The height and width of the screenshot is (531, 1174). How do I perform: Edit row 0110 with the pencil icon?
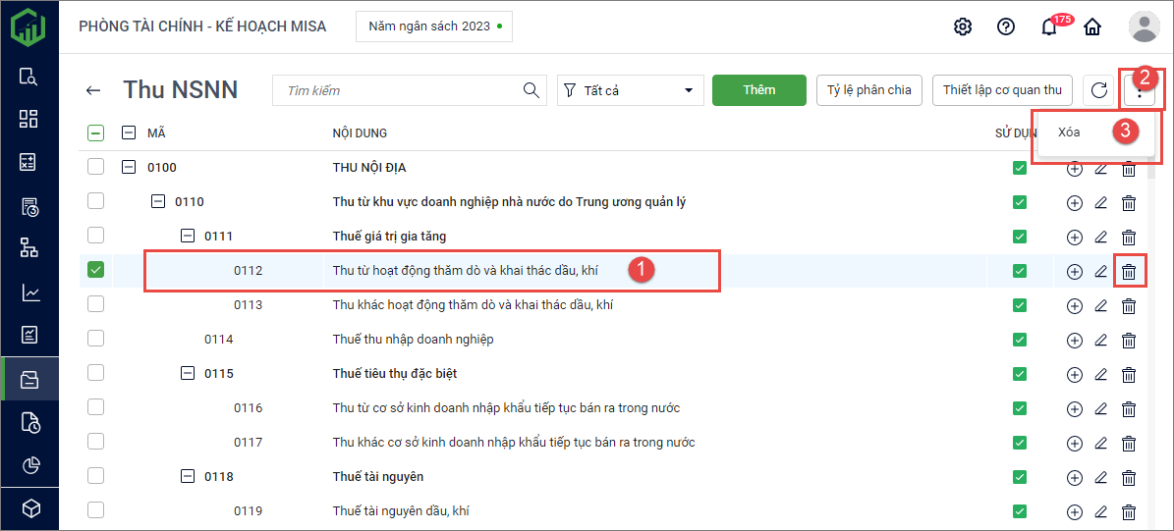(x=1101, y=202)
